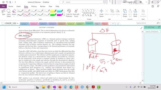Select the rectangle shape
The width and height of the screenshot is (161, 90).
point(86,13)
